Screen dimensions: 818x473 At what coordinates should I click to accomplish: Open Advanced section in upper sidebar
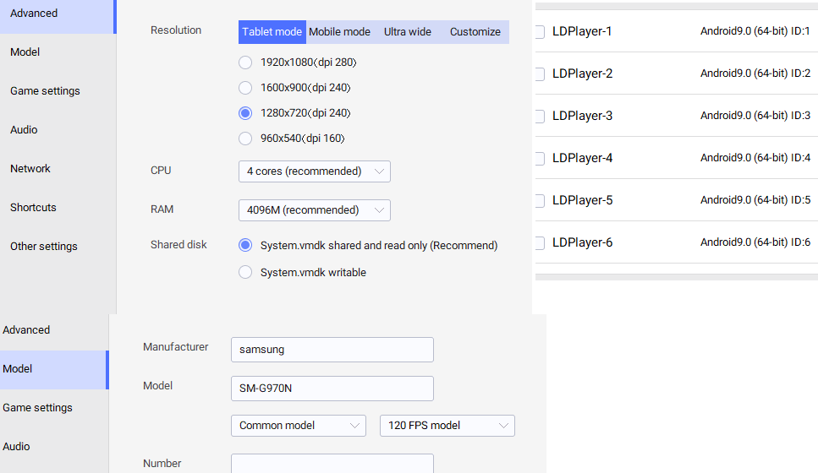pos(58,16)
